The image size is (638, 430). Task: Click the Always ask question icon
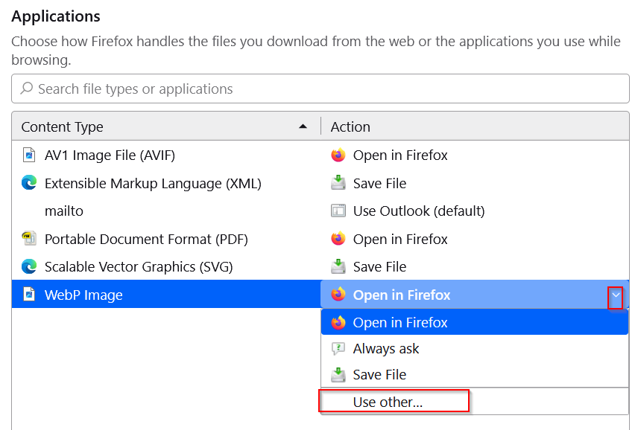coord(338,348)
